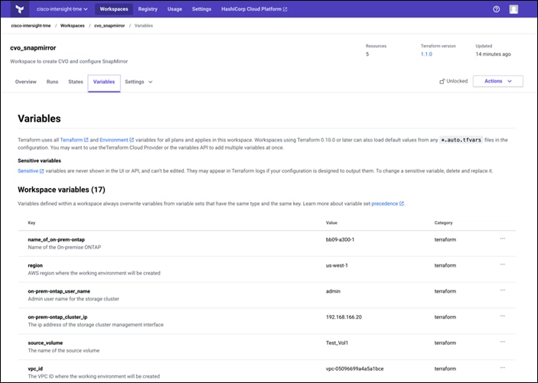The image size is (538, 383).
Task: Switch to the States tab
Action: pyautogui.click(x=76, y=82)
